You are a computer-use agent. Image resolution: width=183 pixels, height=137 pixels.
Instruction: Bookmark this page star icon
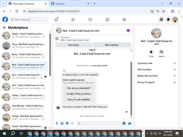coord(164,11)
